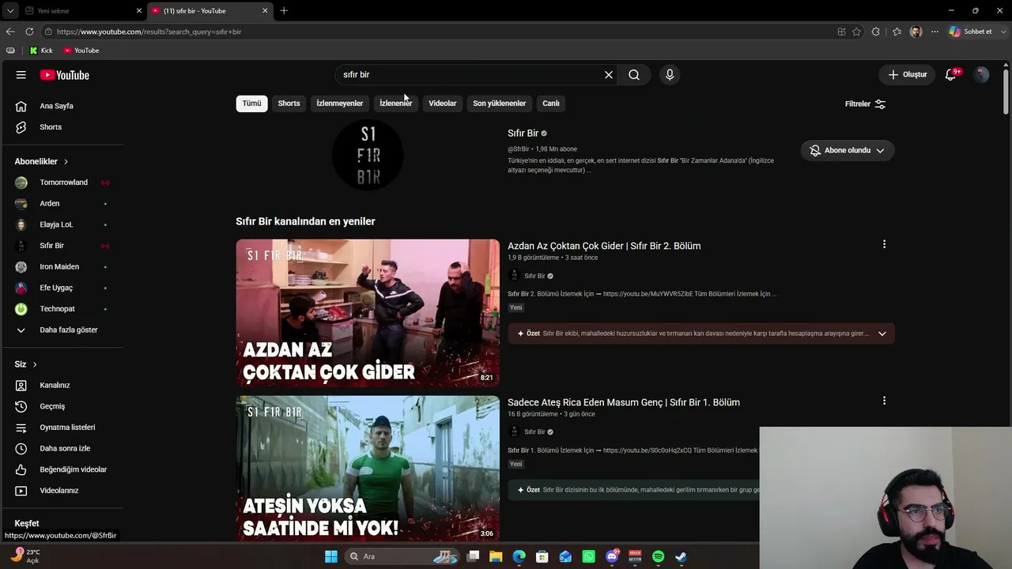Expand the Özet summary of the 2. Bölüm video
Viewport: 1012px width, 569px height.
[x=882, y=333]
